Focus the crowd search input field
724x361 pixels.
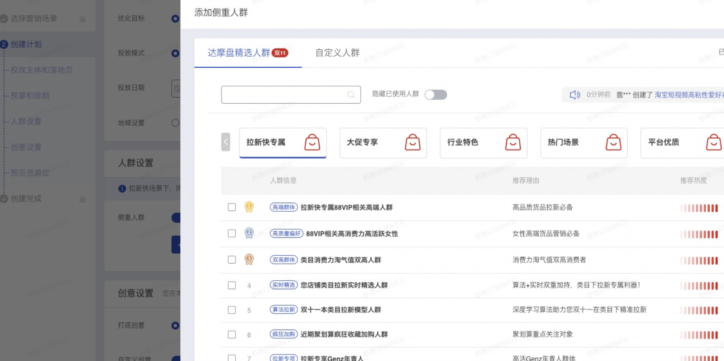291,95
